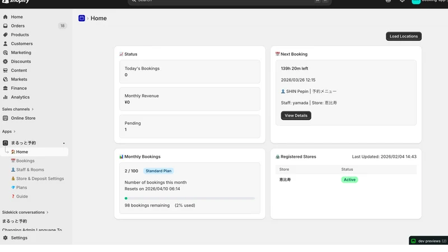
Task: Click the Bookings calendar icon in app menu
Action: tap(13, 161)
